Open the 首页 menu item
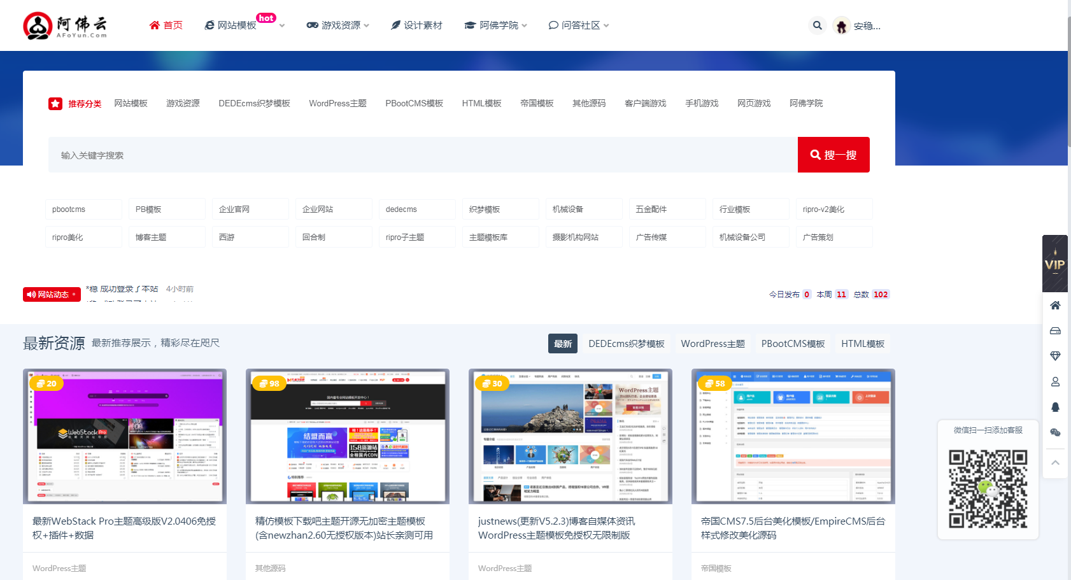Screen dimensions: 1071x580 166,25
